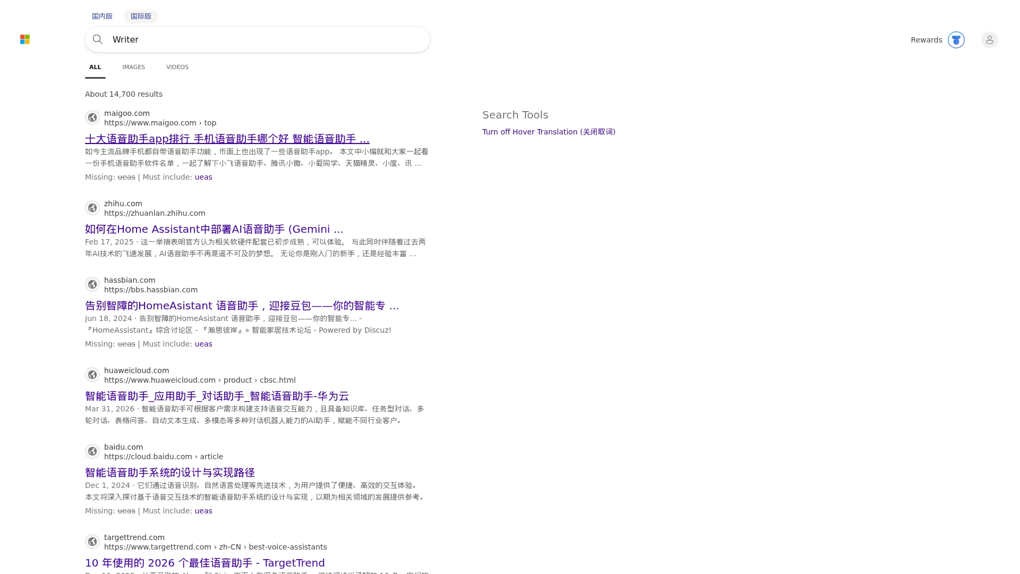
Task: Click the huaweicloud.com globe favicon
Action: click(x=92, y=375)
